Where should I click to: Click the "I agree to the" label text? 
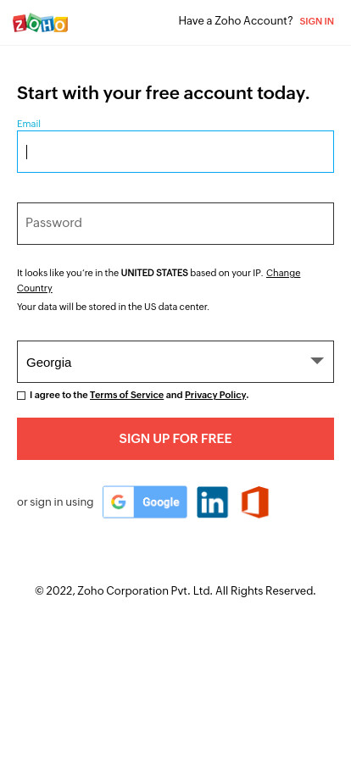tap(58, 395)
